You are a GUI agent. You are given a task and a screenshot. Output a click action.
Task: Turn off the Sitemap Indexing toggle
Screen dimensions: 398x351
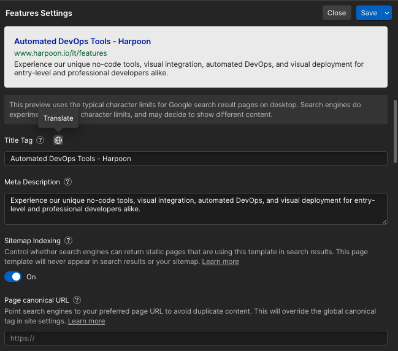tap(13, 277)
